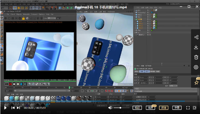The width and height of the screenshot is (200, 114).
Task: Toggle Z axis lock
Action: coord(39,8)
